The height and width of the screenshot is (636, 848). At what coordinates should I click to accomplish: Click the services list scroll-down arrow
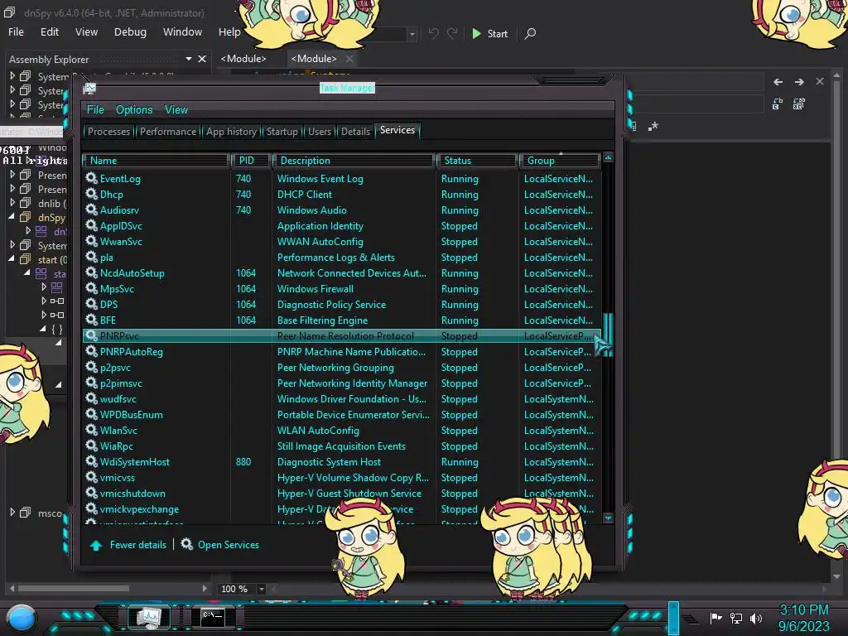tap(608, 518)
